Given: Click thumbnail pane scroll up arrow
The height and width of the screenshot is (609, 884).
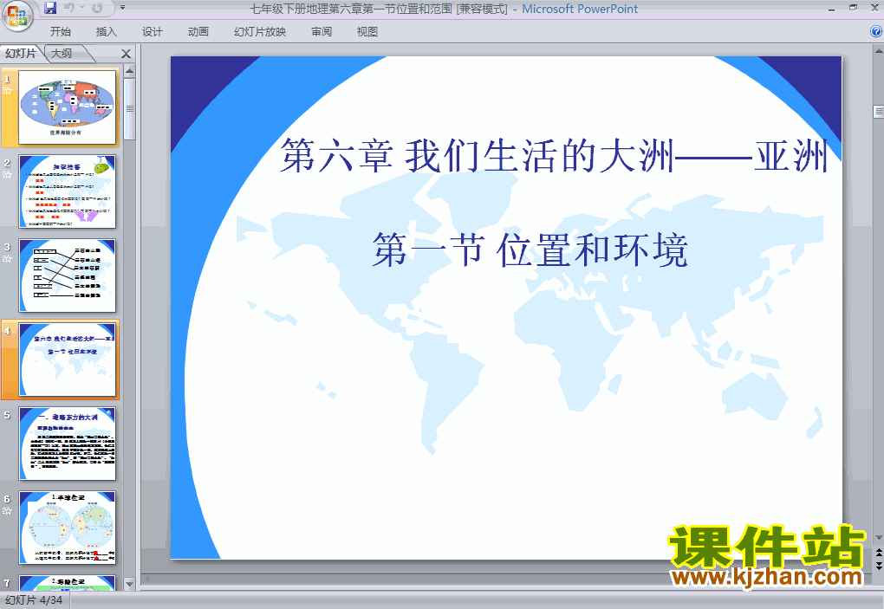Looking at the screenshot, I should 129,71.
